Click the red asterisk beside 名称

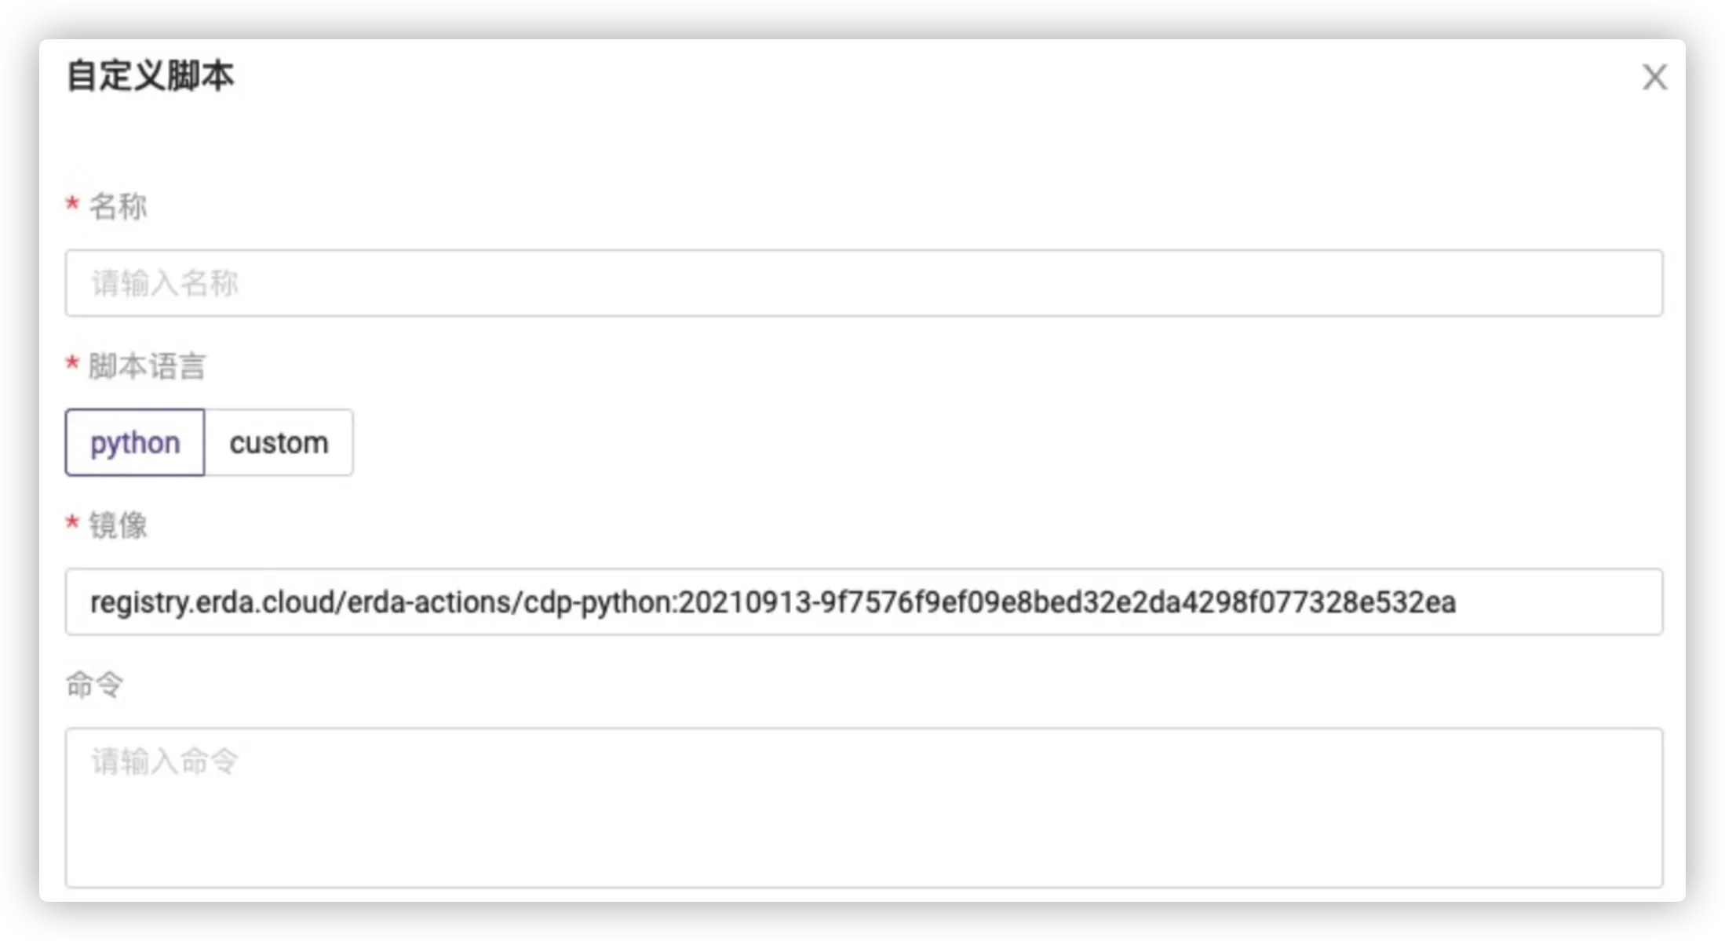click(72, 204)
